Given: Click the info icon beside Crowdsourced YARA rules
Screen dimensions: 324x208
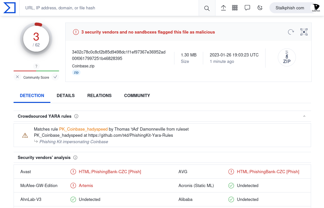Looking at the screenshot, I should point(76,116).
